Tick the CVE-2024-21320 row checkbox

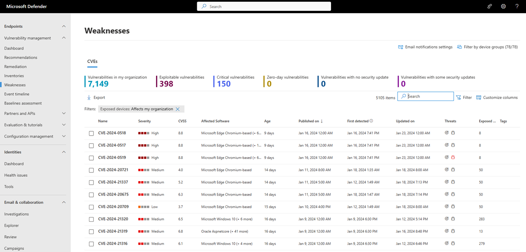point(91,219)
